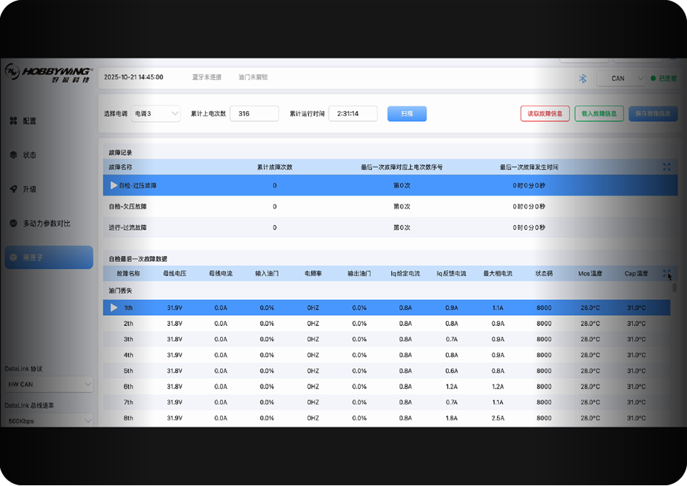The width and height of the screenshot is (687, 486).
Task: Open the DataLink 协议 dropdown showing HW CAN
Action: pyautogui.click(x=48, y=384)
